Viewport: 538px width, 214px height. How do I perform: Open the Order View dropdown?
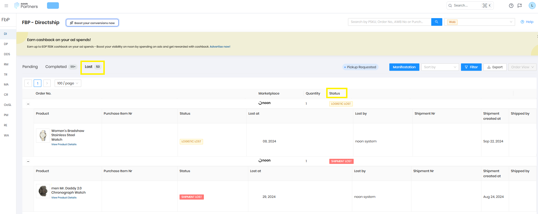pyautogui.click(x=522, y=67)
